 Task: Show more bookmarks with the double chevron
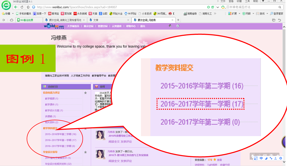(215, 13)
